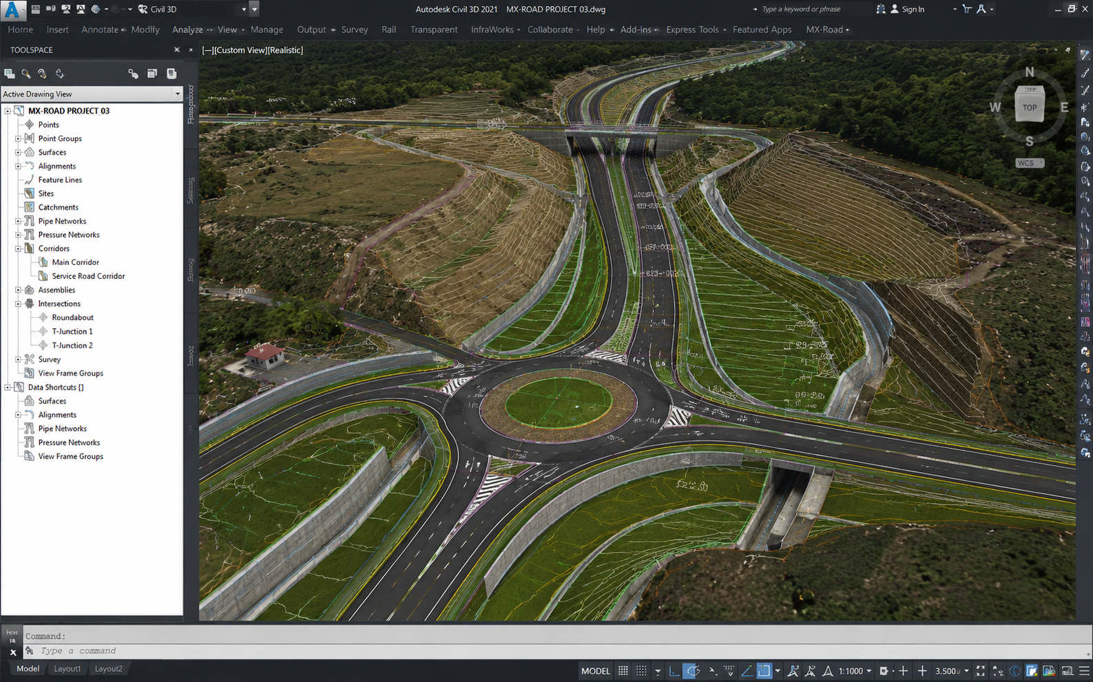This screenshot has width=1093, height=682.
Task: Click the magnifier icon in Toolspace toolbar
Action: 26,74
